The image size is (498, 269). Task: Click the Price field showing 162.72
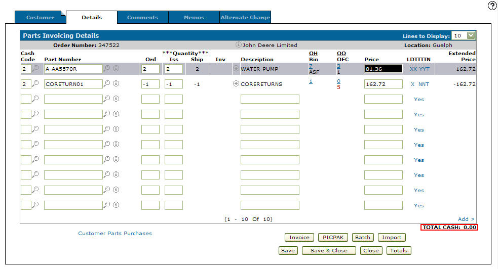pos(383,84)
